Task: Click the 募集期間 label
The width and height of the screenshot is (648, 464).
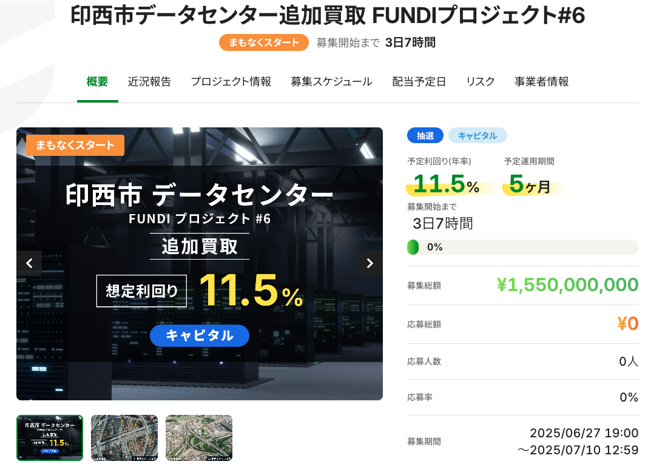Action: coord(424,442)
